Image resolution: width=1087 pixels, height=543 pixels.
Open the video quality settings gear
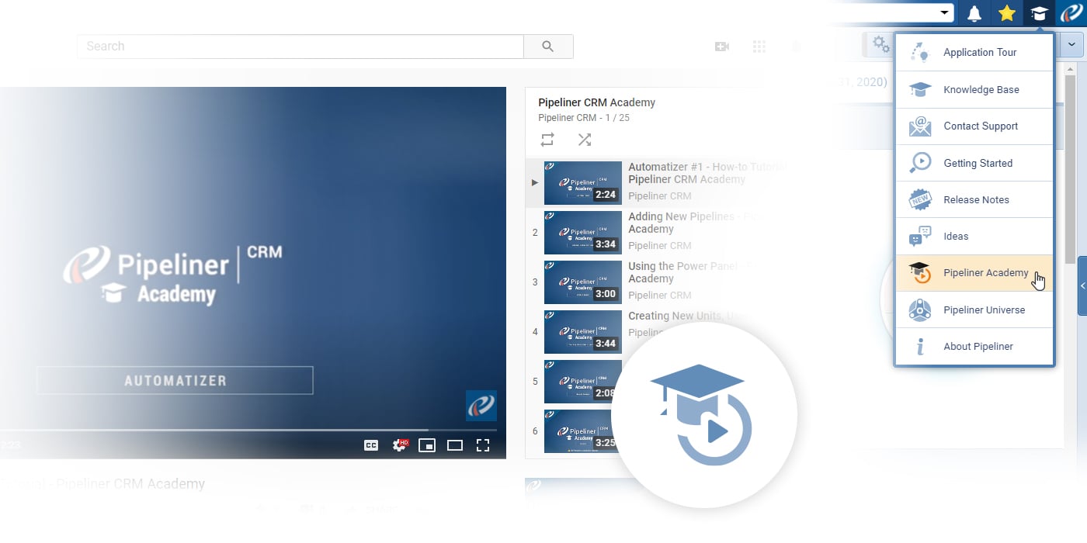coord(399,445)
